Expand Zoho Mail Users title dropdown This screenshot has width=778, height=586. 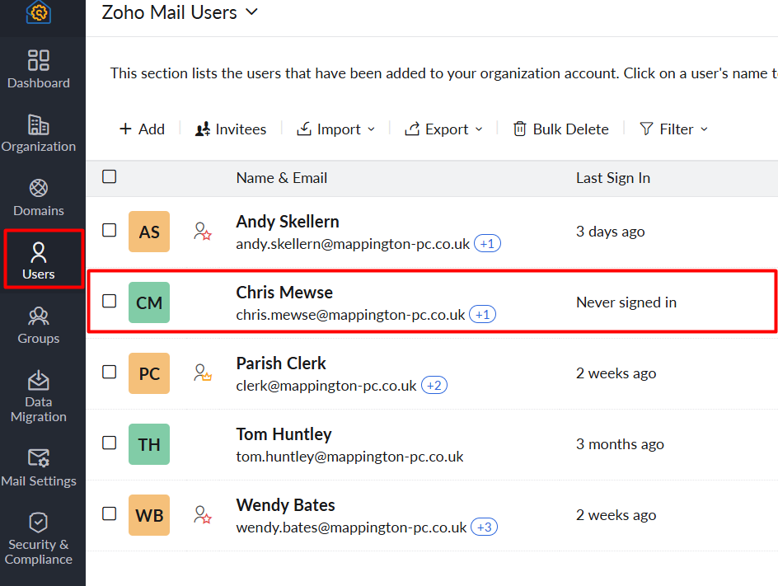[x=252, y=12]
